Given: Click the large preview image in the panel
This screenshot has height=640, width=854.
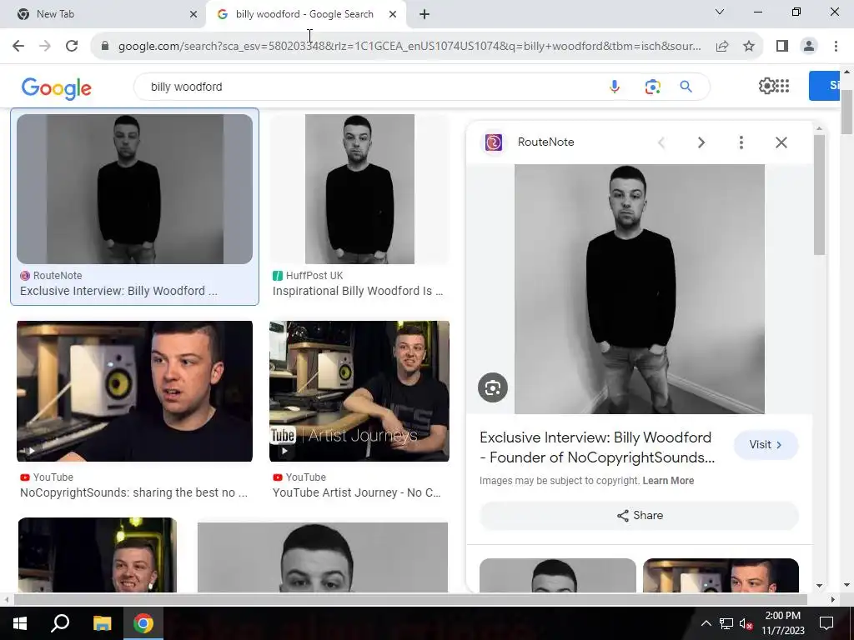Looking at the screenshot, I should tap(640, 289).
